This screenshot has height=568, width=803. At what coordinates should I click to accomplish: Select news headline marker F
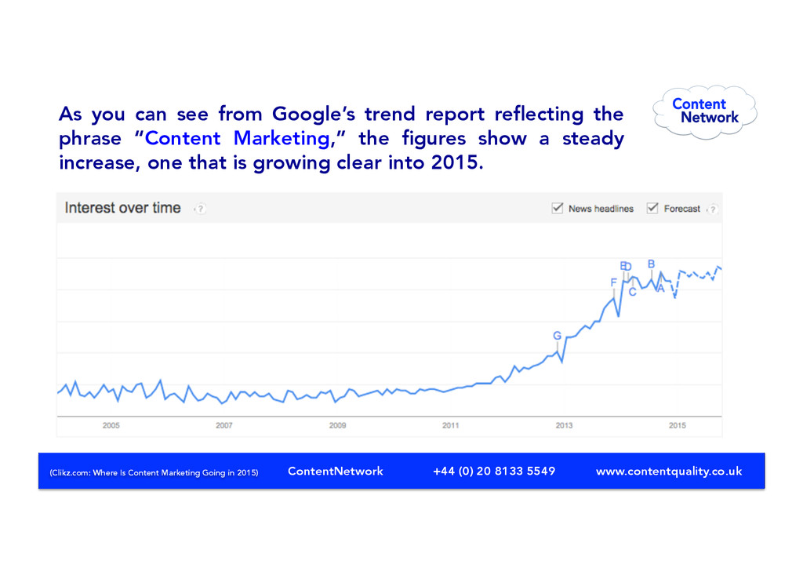point(613,282)
